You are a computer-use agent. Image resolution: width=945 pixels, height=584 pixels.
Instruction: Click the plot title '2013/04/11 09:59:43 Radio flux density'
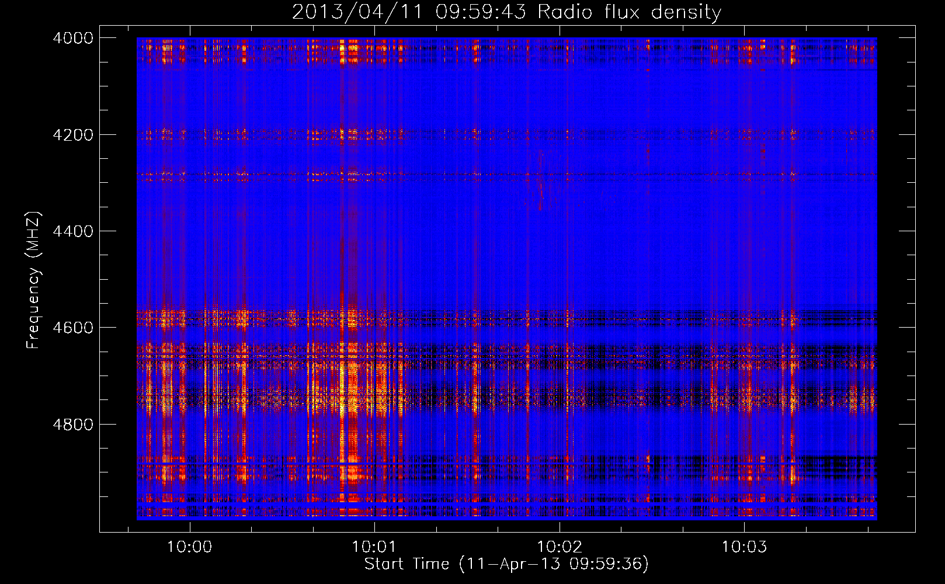[x=506, y=12]
